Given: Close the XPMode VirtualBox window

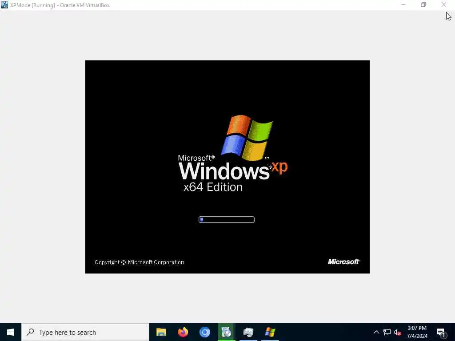Looking at the screenshot, I should (444, 5).
